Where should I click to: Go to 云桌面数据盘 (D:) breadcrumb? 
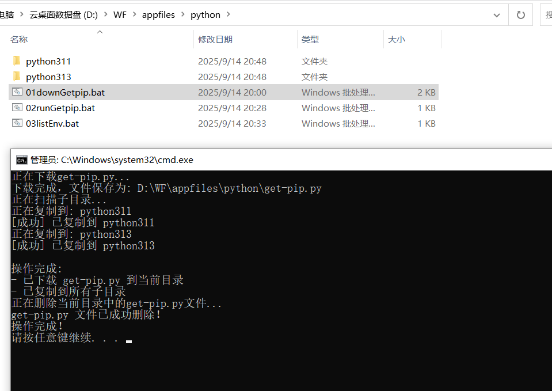(63, 15)
